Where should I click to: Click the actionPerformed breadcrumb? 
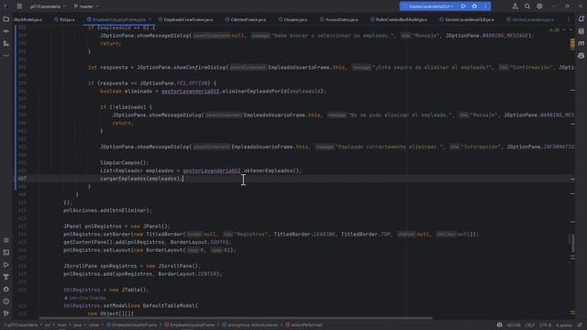[304, 325]
